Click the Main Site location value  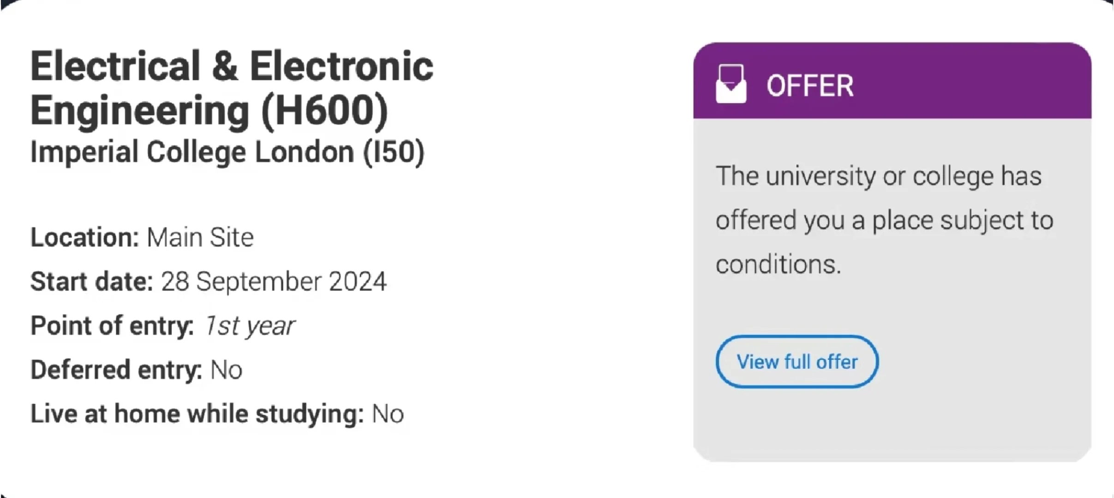coord(200,237)
